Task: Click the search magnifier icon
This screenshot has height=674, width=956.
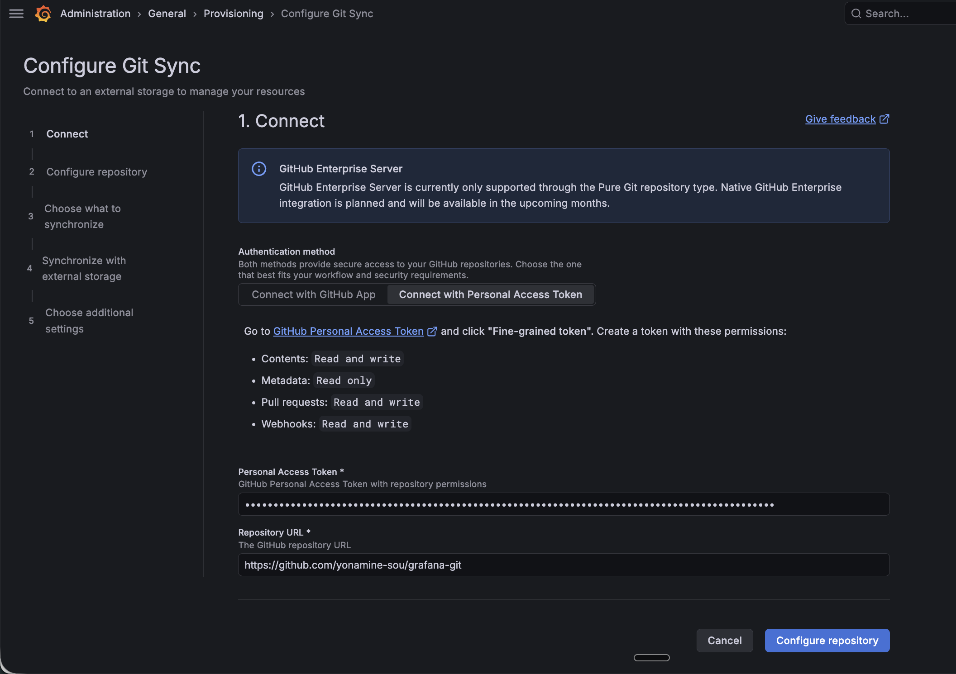Action: (x=856, y=14)
